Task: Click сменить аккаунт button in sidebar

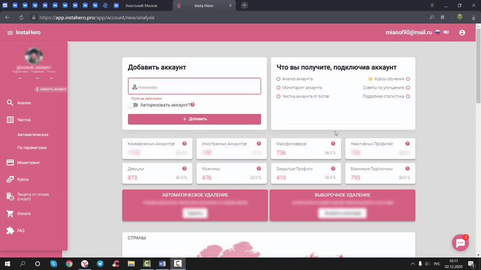Action: pos(51,89)
